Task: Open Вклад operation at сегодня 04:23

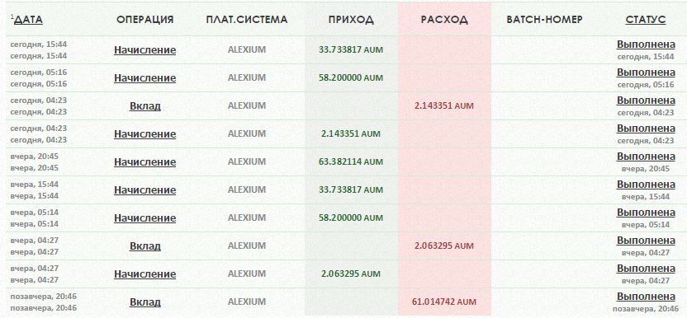Action: pos(145,105)
